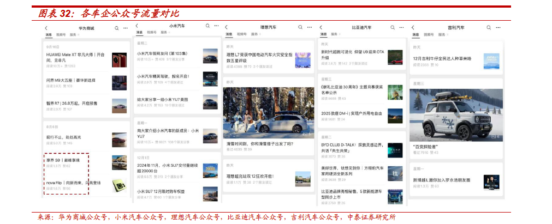Image resolution: width=552 pixels, height=224 pixels.
Task: Switch to 视频号 tab in 华为商城
Action: [61, 35]
